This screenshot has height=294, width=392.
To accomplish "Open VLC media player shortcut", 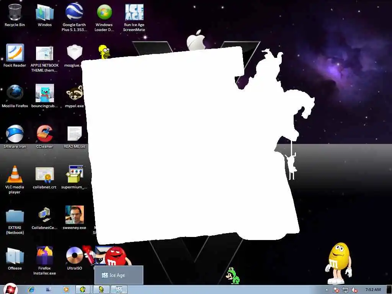I will coord(15,180).
